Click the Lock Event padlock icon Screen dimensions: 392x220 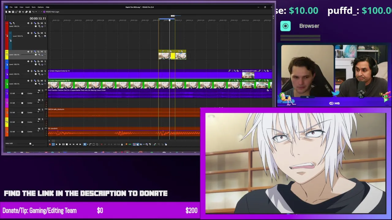(122, 144)
